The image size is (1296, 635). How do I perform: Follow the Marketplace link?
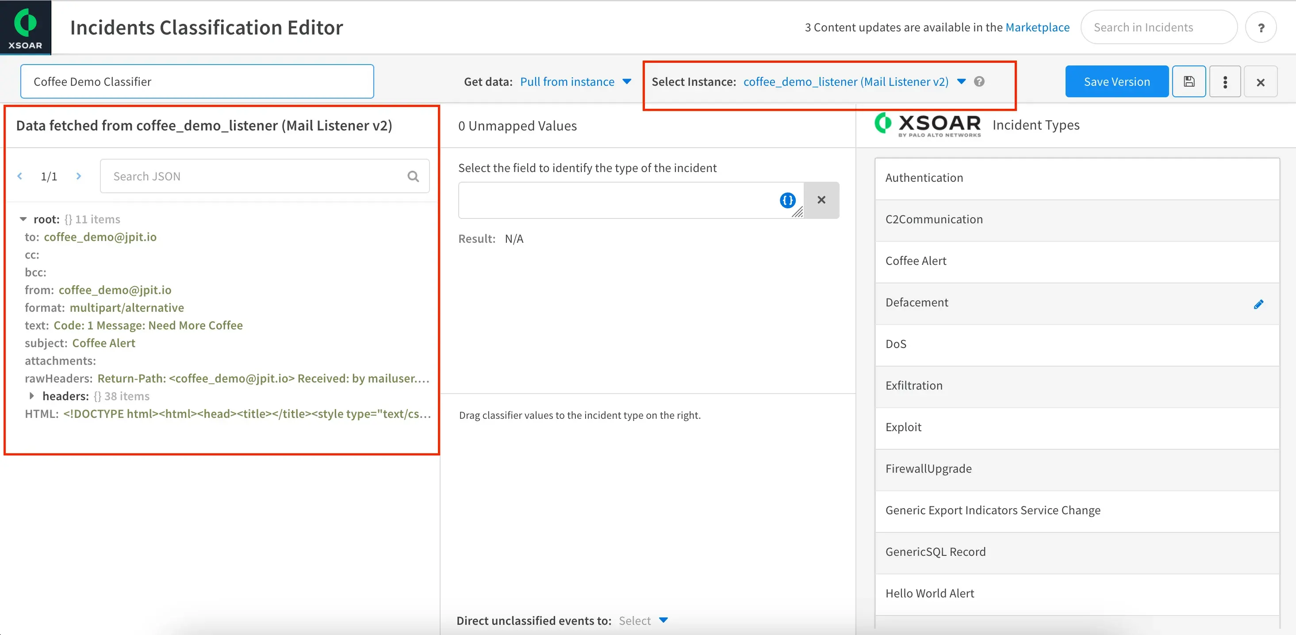coord(1037,27)
